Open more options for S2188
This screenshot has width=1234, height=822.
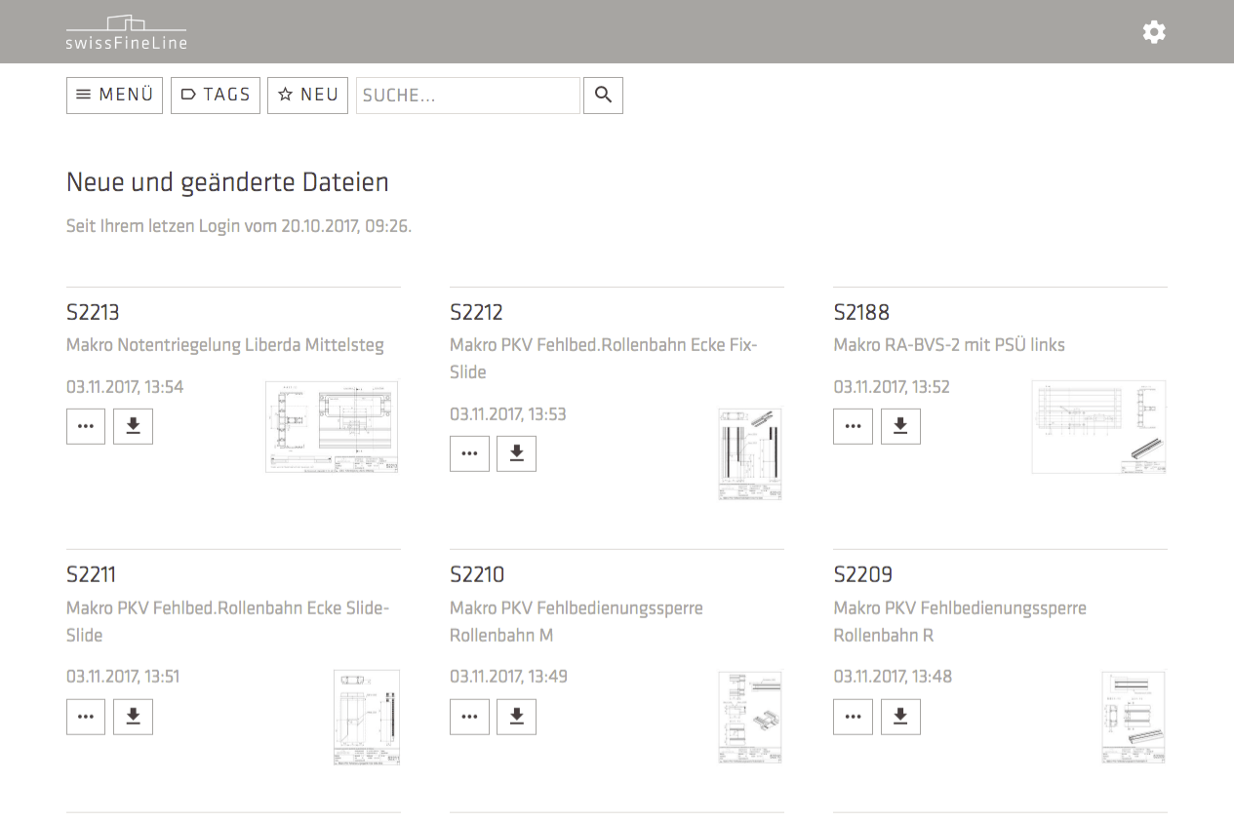click(x=853, y=426)
